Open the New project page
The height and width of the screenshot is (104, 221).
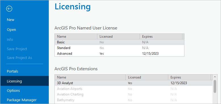(x=10, y=20)
